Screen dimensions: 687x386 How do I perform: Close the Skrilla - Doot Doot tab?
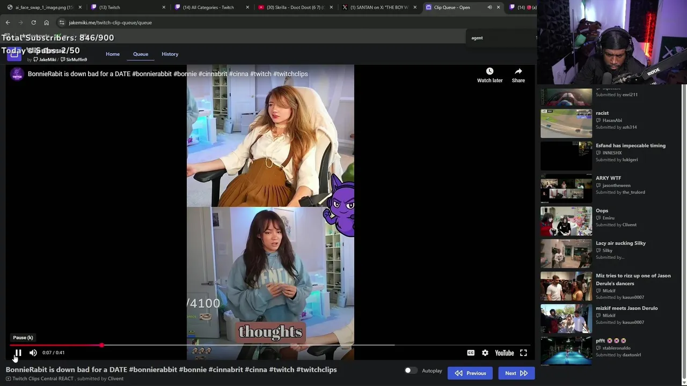click(x=331, y=8)
